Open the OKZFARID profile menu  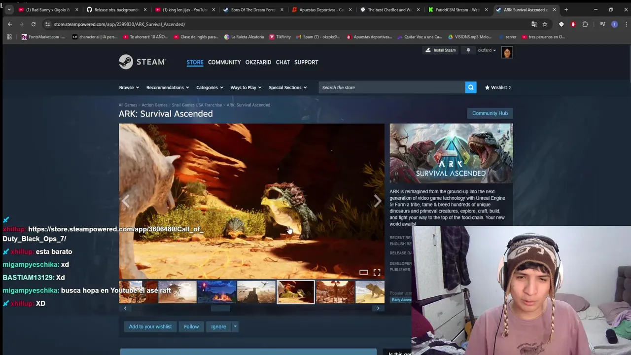(x=258, y=62)
